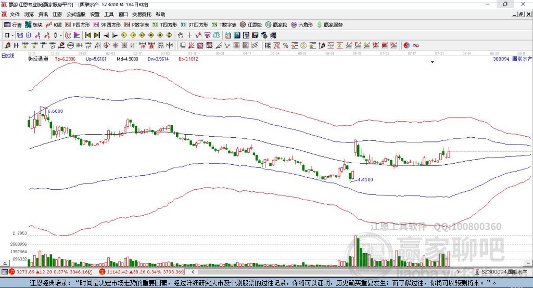Screen dimensions: 533x288
Task: Open the P数字表 tool
Action: (137, 25)
